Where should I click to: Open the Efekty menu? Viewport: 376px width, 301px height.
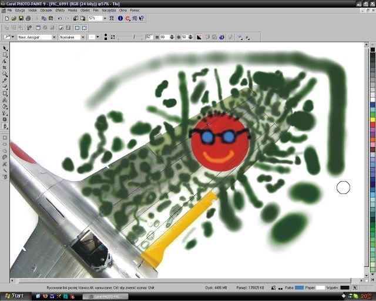(x=60, y=11)
